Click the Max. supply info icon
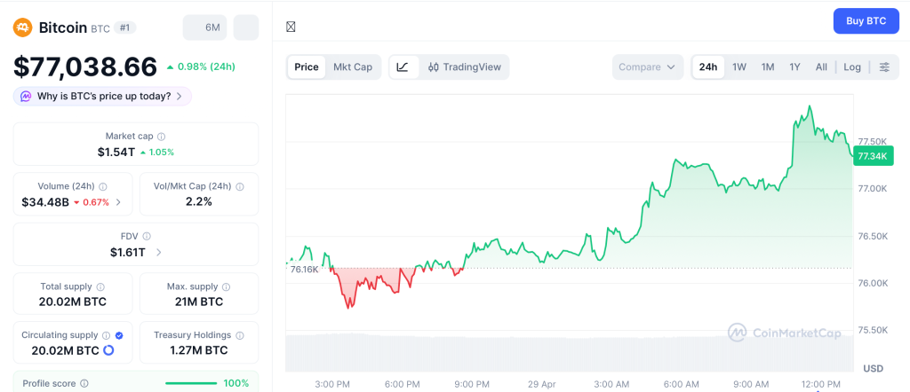This screenshot has height=392, width=910. (x=226, y=286)
